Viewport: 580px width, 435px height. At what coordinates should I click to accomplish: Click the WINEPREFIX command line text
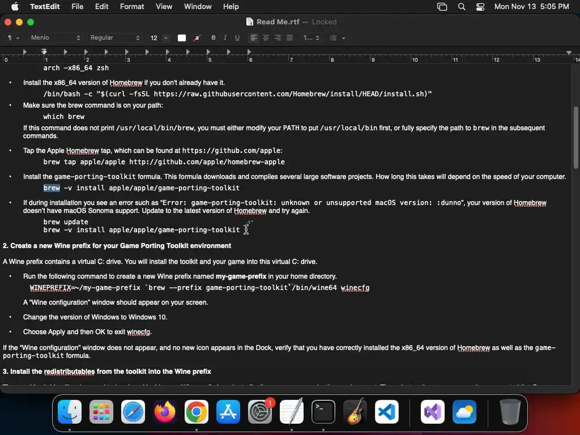click(199, 287)
